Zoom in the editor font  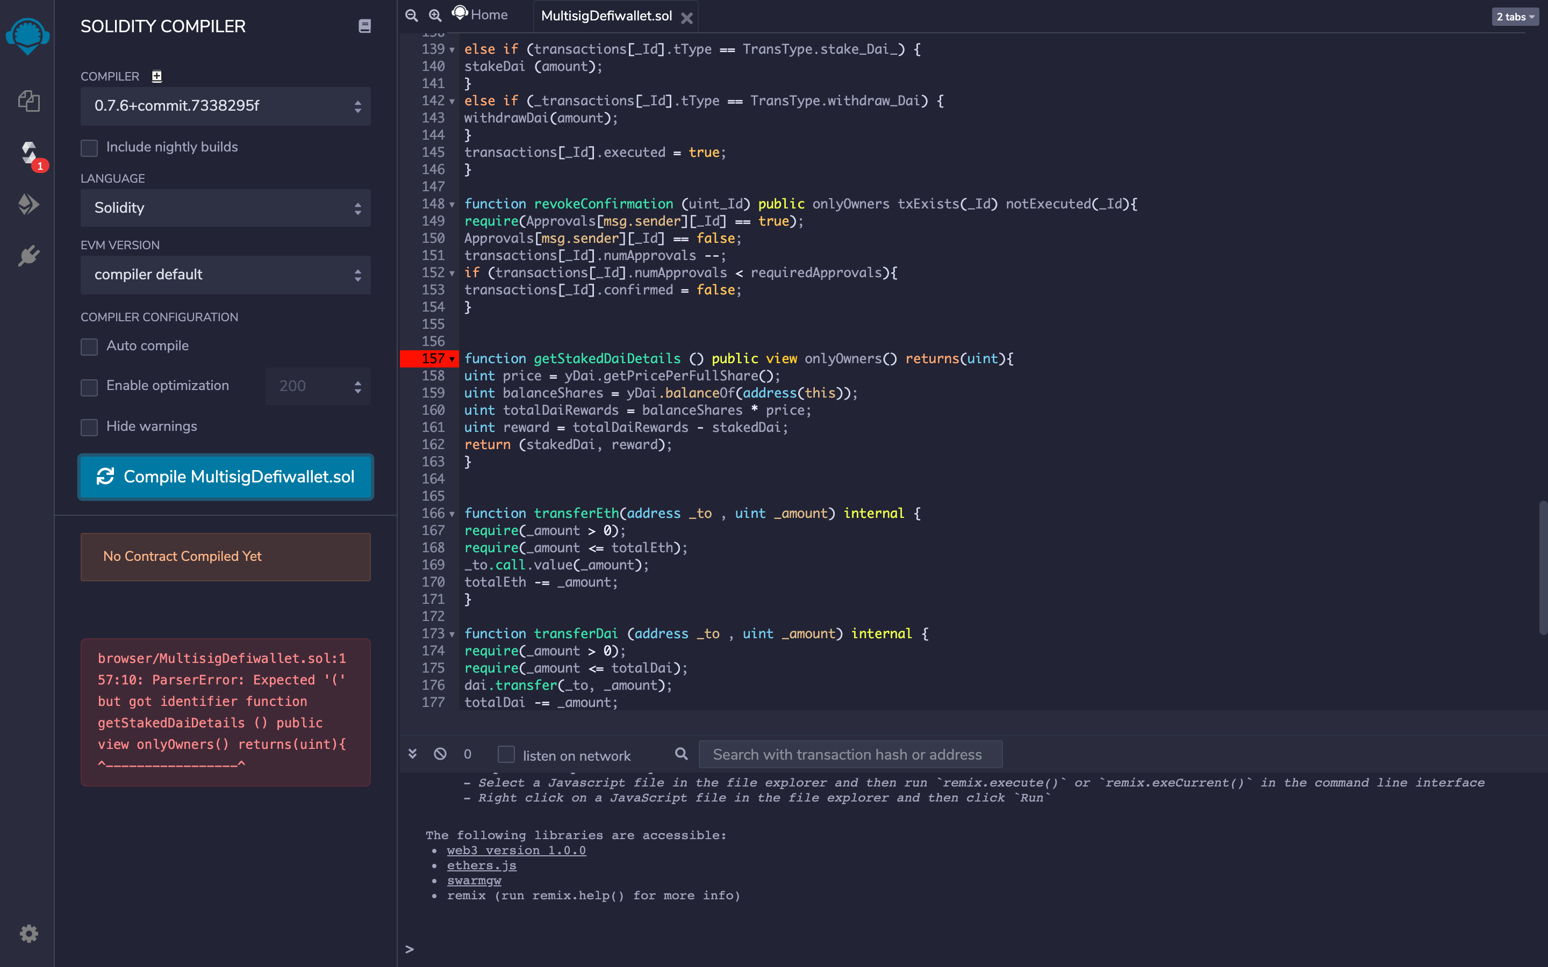tap(435, 16)
